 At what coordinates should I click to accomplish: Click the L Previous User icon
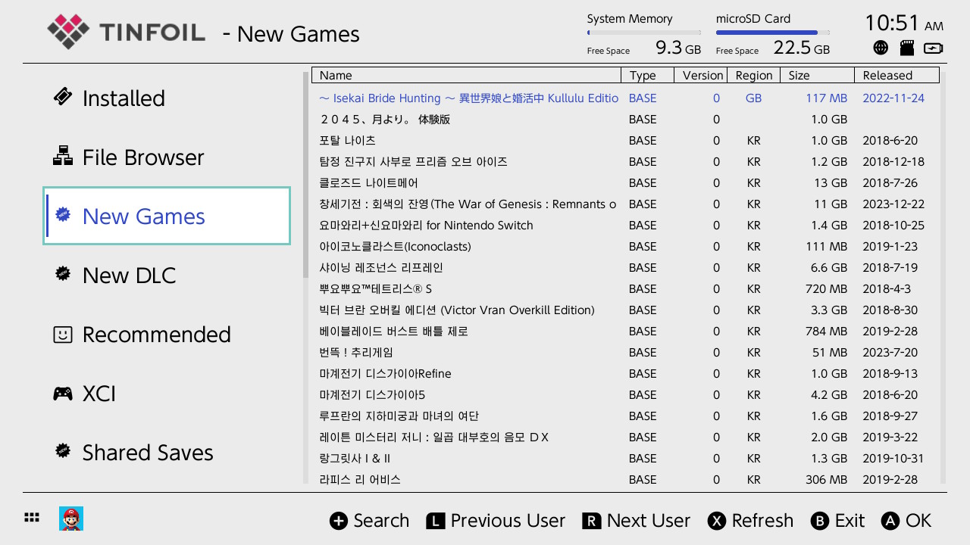pos(436,521)
